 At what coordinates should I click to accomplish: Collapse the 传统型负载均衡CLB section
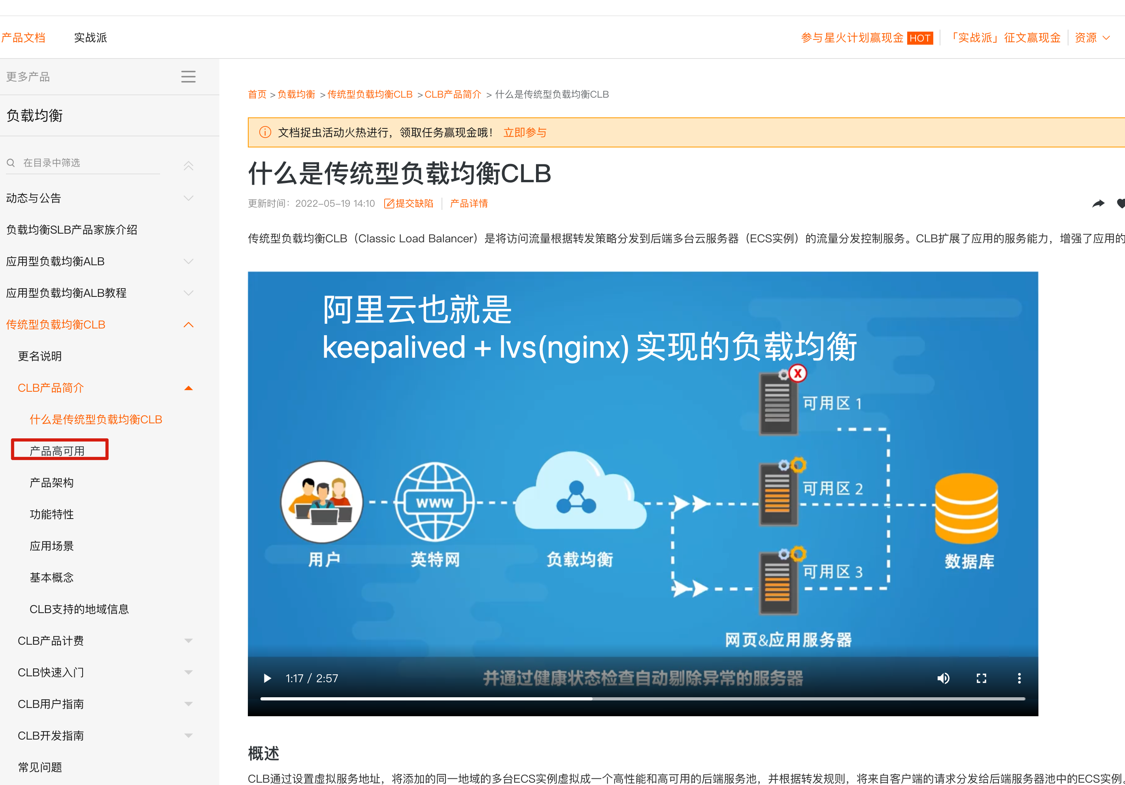pos(188,325)
